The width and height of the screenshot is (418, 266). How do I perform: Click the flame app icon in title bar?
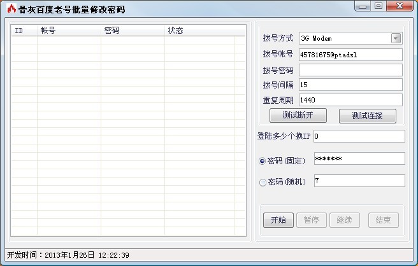(11, 9)
